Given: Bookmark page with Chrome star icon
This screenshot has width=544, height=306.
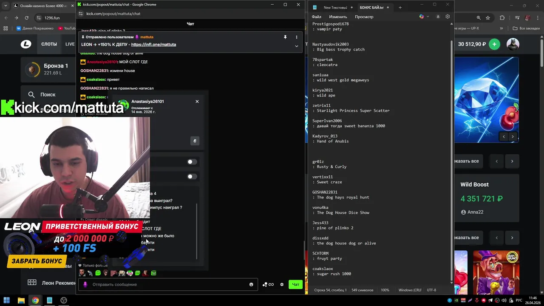Looking at the screenshot, I should click(x=488, y=18).
